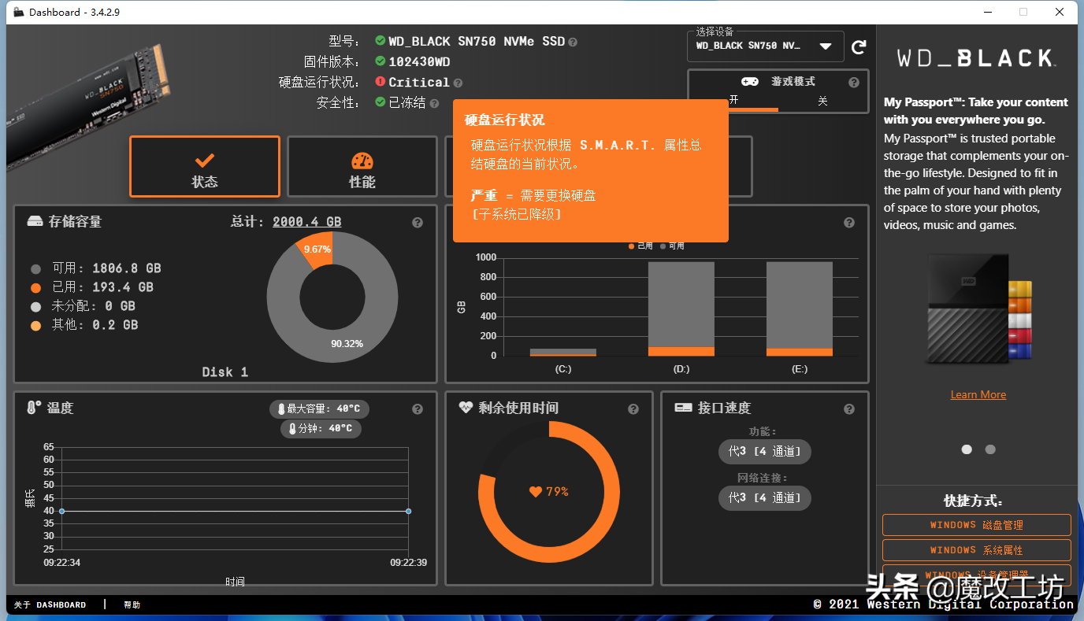The height and width of the screenshot is (621, 1084).
Task: Turn gaming mode off (关)
Action: tap(822, 101)
